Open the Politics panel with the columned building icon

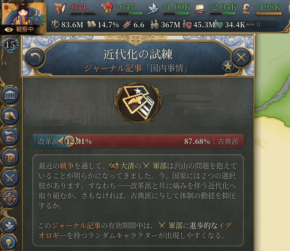(x=10, y=95)
